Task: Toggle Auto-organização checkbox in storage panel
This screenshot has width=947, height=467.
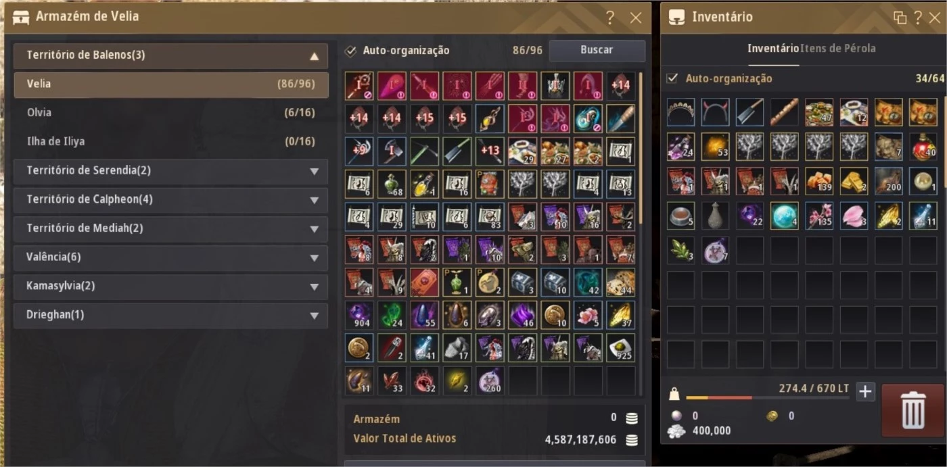Action: (x=350, y=51)
